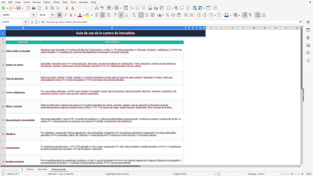Click the Export as PDF icon
This screenshot has width=313, height=176.
click(28, 8)
